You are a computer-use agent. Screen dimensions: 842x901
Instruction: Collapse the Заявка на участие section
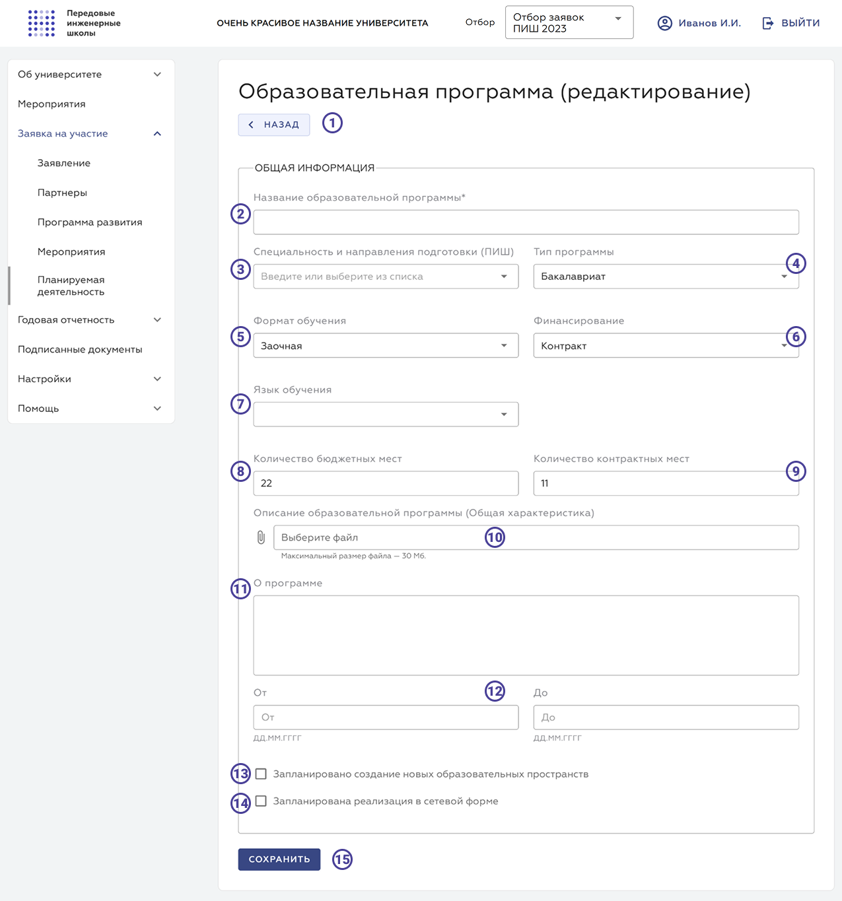coord(91,134)
